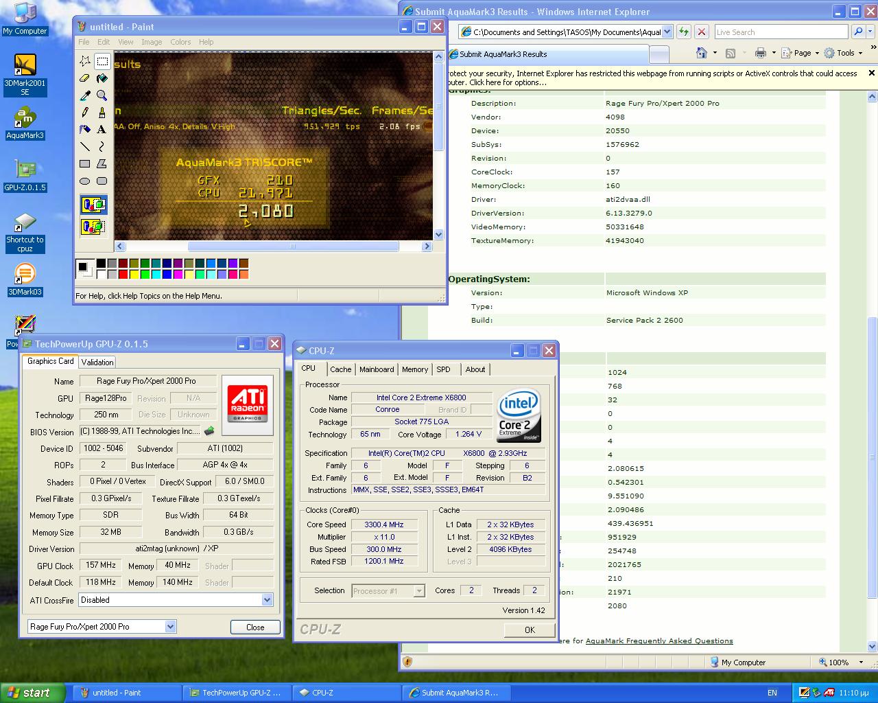Viewport: 878px width, 703px height.
Task: Switch to CPU-Z taskbar button
Action: (x=347, y=693)
